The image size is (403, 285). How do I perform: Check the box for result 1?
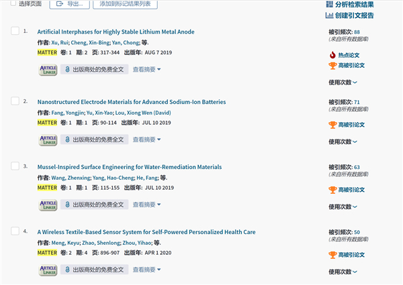15,32
